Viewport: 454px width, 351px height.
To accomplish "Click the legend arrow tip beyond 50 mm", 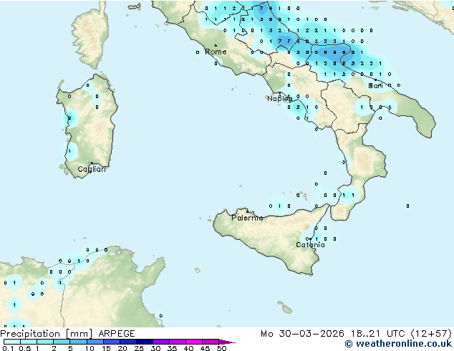I will (x=227, y=342).
